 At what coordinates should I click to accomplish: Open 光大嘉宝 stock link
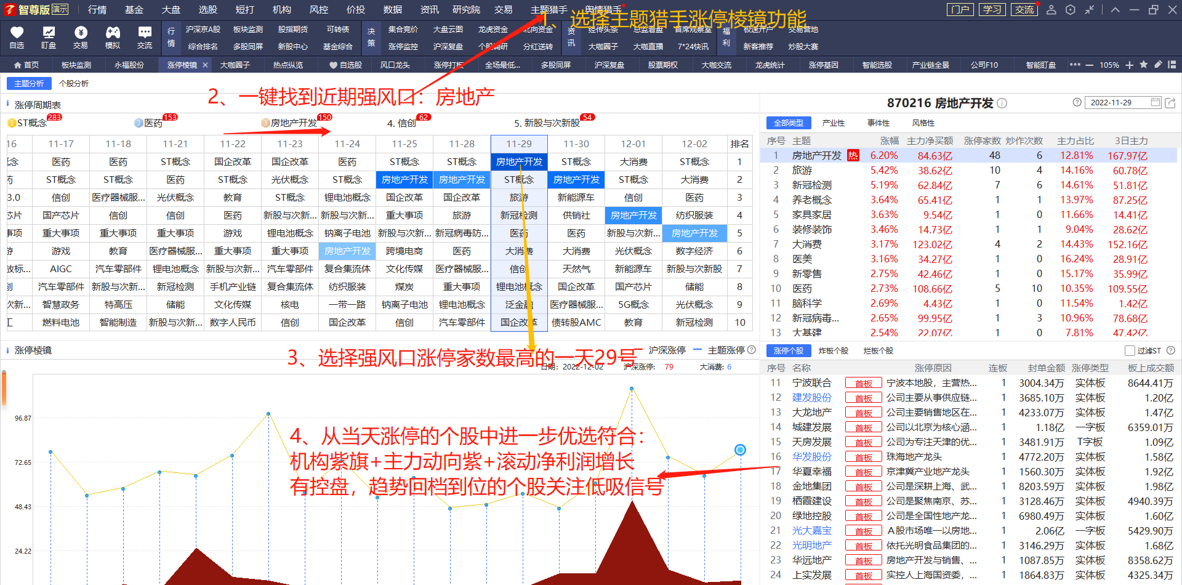pyautogui.click(x=812, y=531)
